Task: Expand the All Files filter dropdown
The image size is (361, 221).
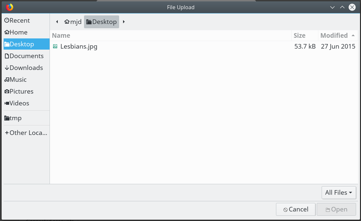Action: pyautogui.click(x=339, y=193)
